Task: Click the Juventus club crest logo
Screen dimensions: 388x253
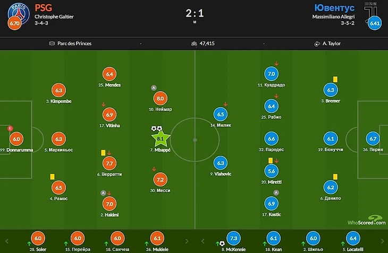Action: click(370, 11)
